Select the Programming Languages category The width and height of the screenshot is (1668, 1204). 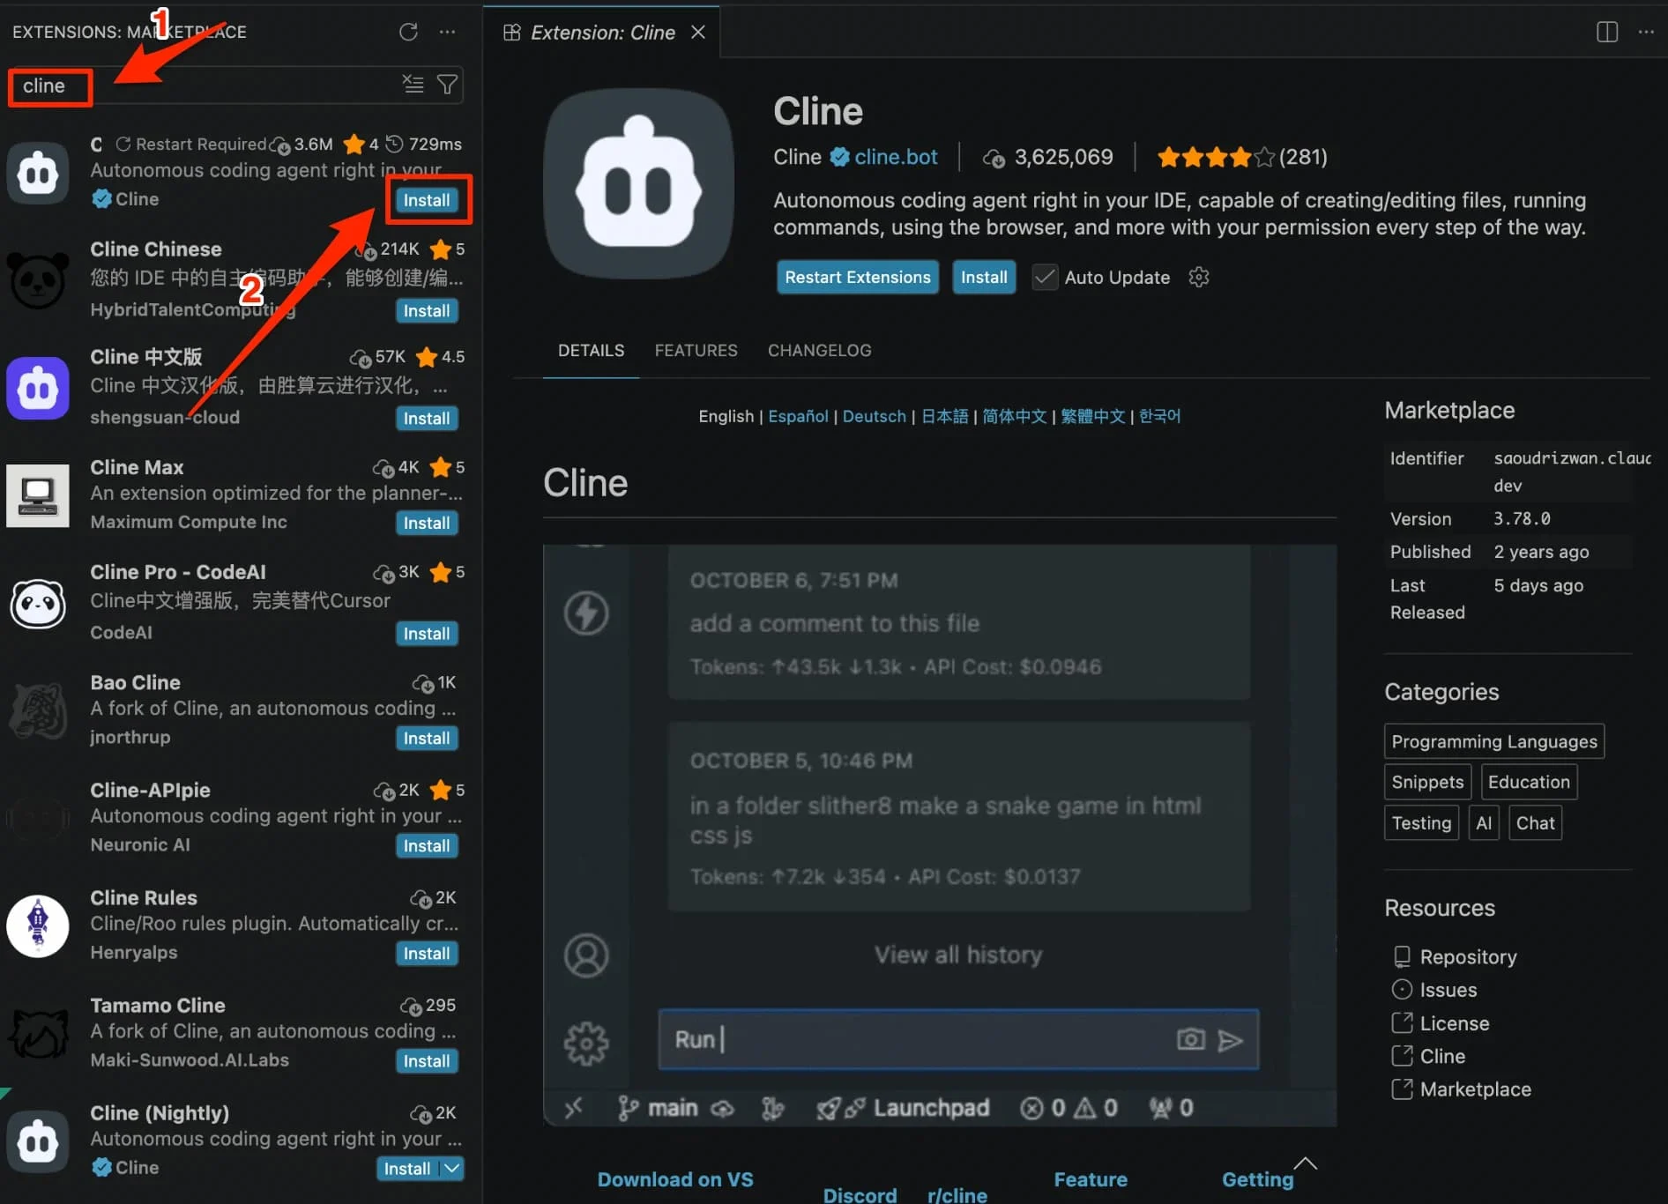pyautogui.click(x=1494, y=741)
